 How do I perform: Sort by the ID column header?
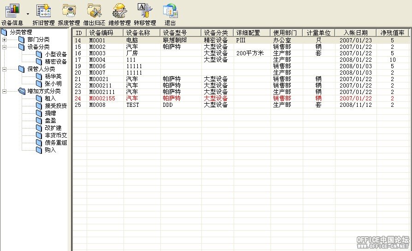click(x=79, y=33)
